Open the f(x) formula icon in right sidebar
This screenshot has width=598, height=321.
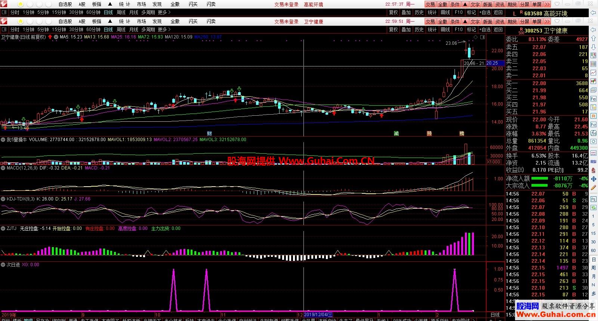coord(593,133)
